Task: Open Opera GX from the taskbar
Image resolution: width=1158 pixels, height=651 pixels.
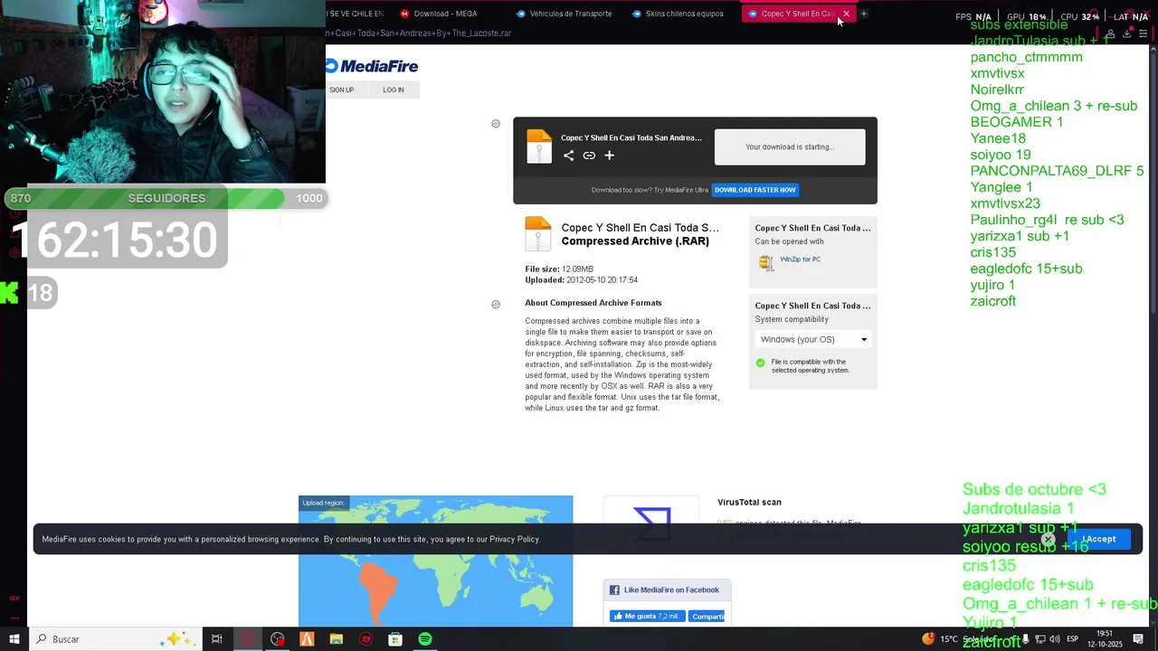Action: (248, 639)
